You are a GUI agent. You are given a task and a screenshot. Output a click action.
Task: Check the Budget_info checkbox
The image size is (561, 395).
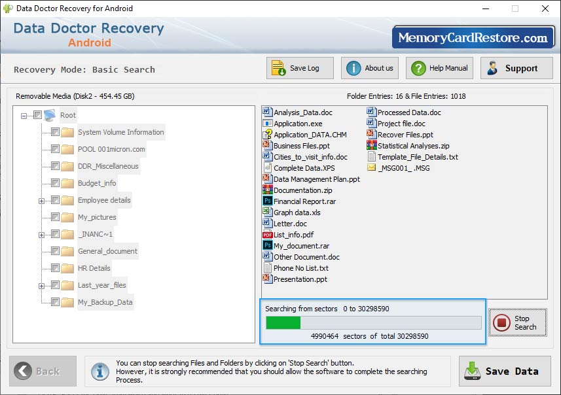point(55,183)
